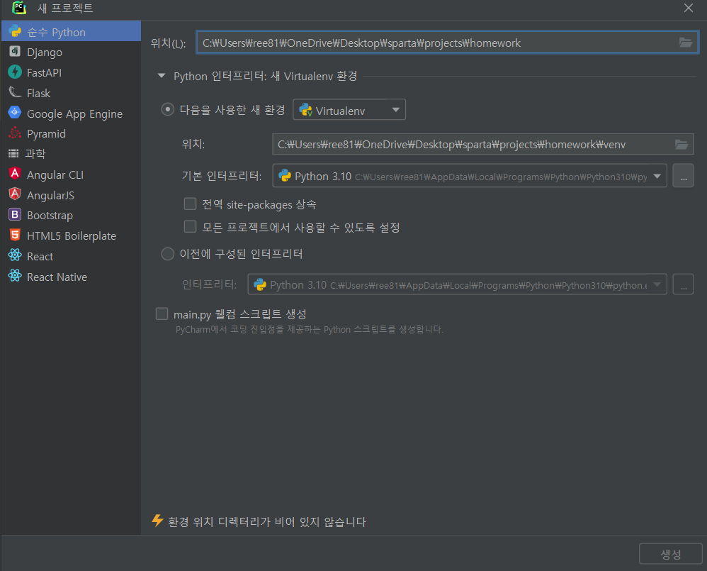The image size is (707, 571).
Task: Pick the FastAPI project type
Action: pyautogui.click(x=72, y=72)
